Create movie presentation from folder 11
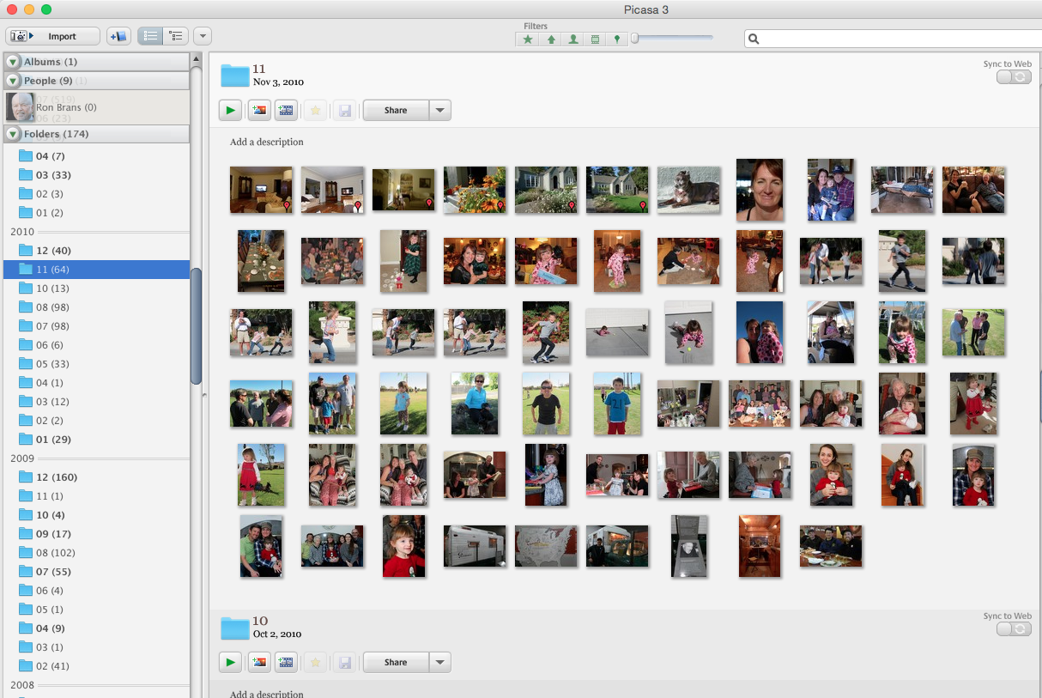This screenshot has height=698, width=1042. [286, 110]
